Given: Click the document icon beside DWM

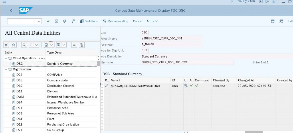Looking at the screenshot, I should (x=14, y=97).
